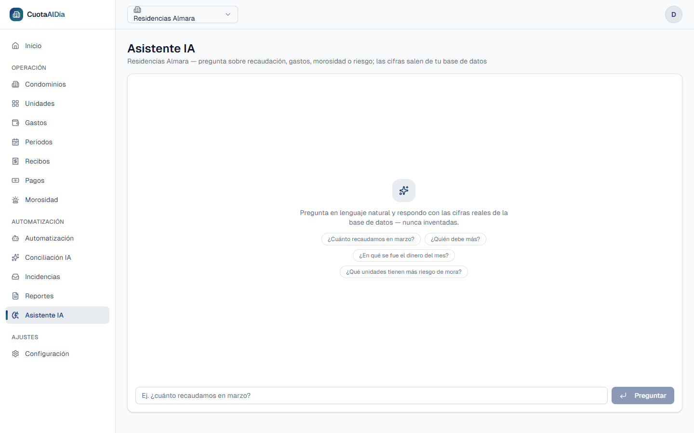Click the Reportes document icon
This screenshot has height=433, width=694.
coord(15,296)
